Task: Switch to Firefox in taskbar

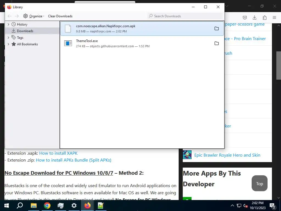Action: point(88,206)
